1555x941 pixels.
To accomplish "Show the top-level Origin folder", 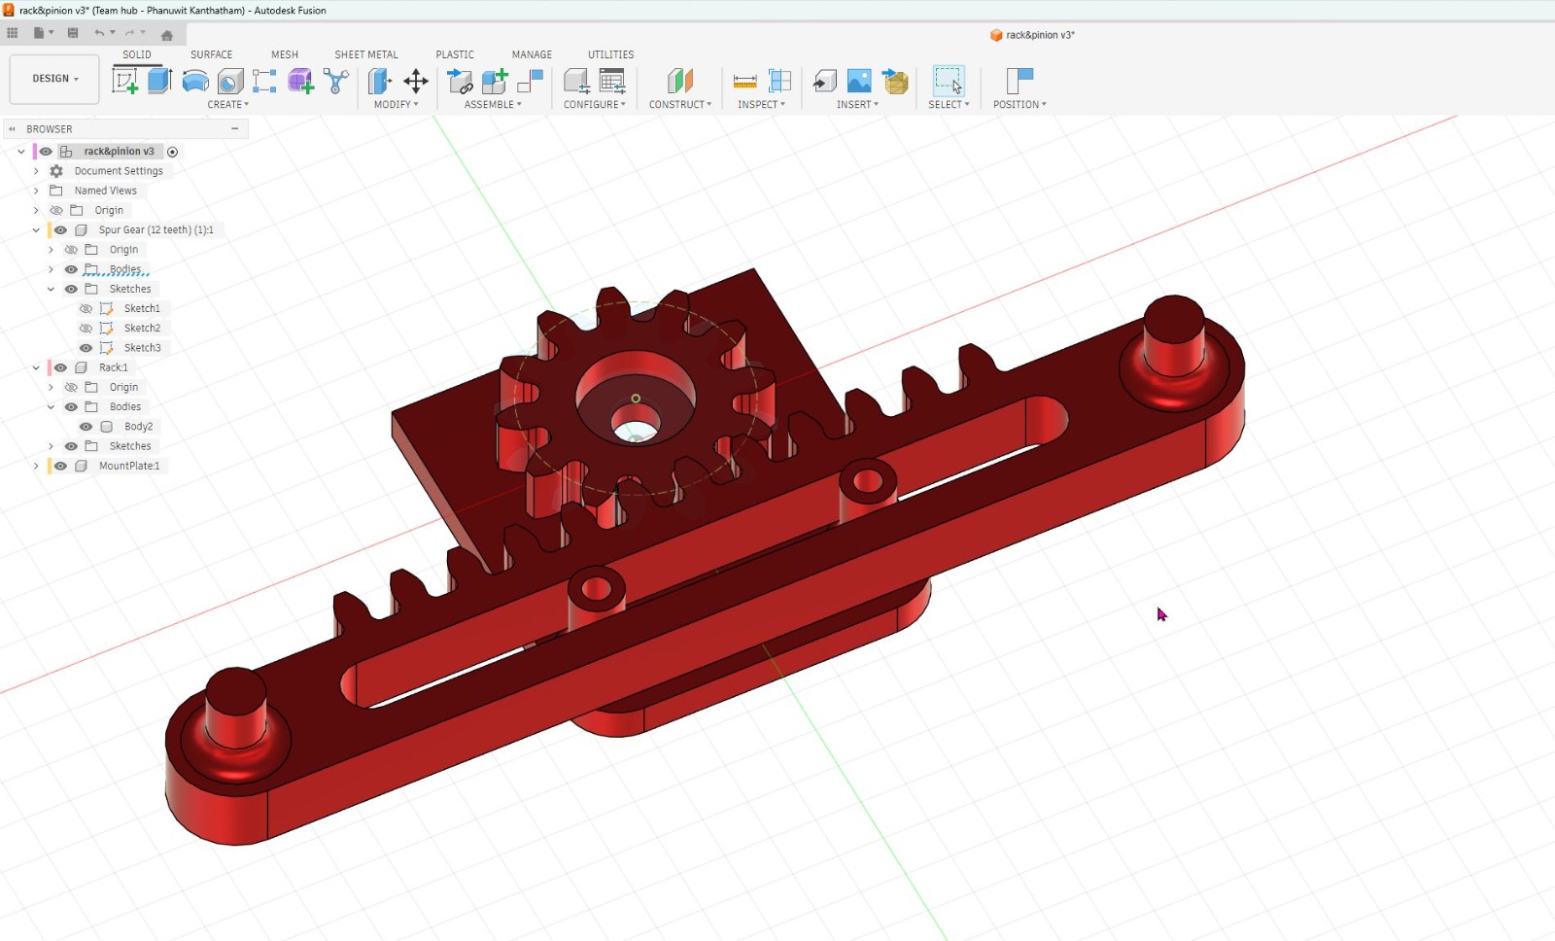I will pyautogui.click(x=56, y=210).
